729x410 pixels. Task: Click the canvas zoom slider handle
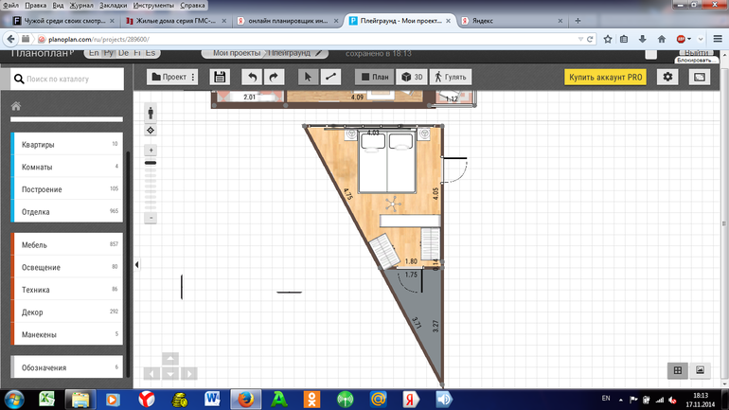(151, 164)
